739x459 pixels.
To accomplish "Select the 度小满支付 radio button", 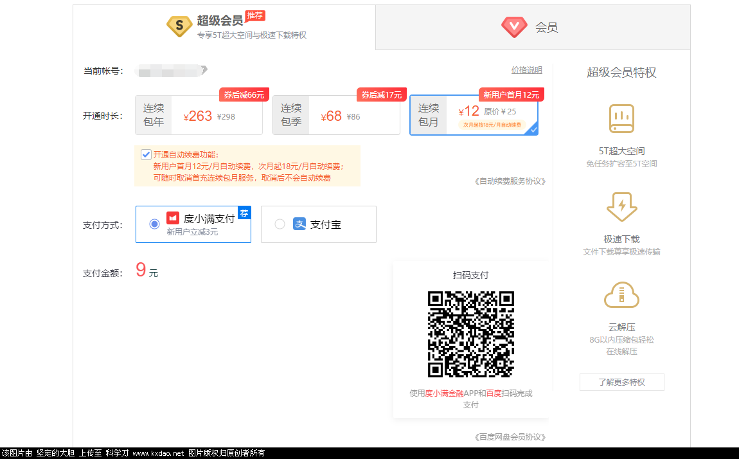I will 154,224.
